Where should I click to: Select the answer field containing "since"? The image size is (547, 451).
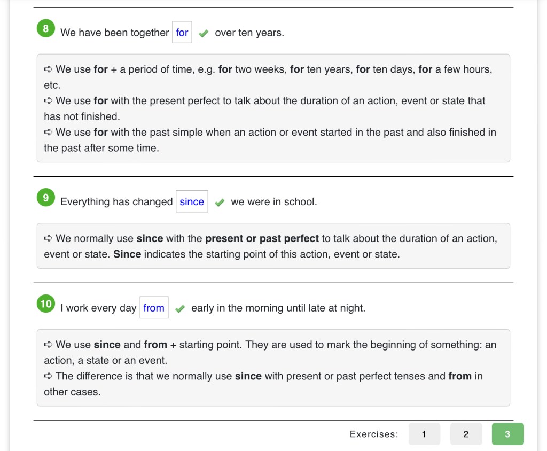coord(192,202)
